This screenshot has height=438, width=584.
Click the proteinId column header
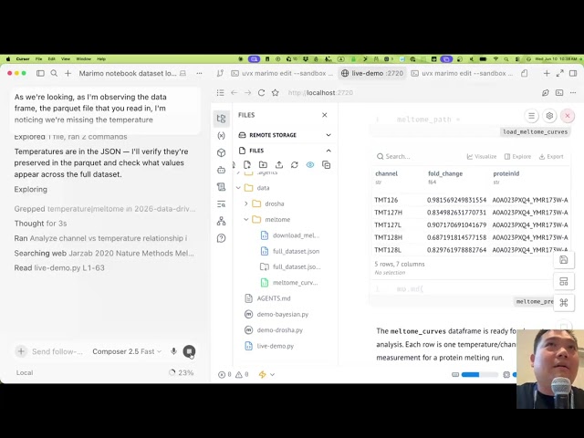tap(506, 173)
